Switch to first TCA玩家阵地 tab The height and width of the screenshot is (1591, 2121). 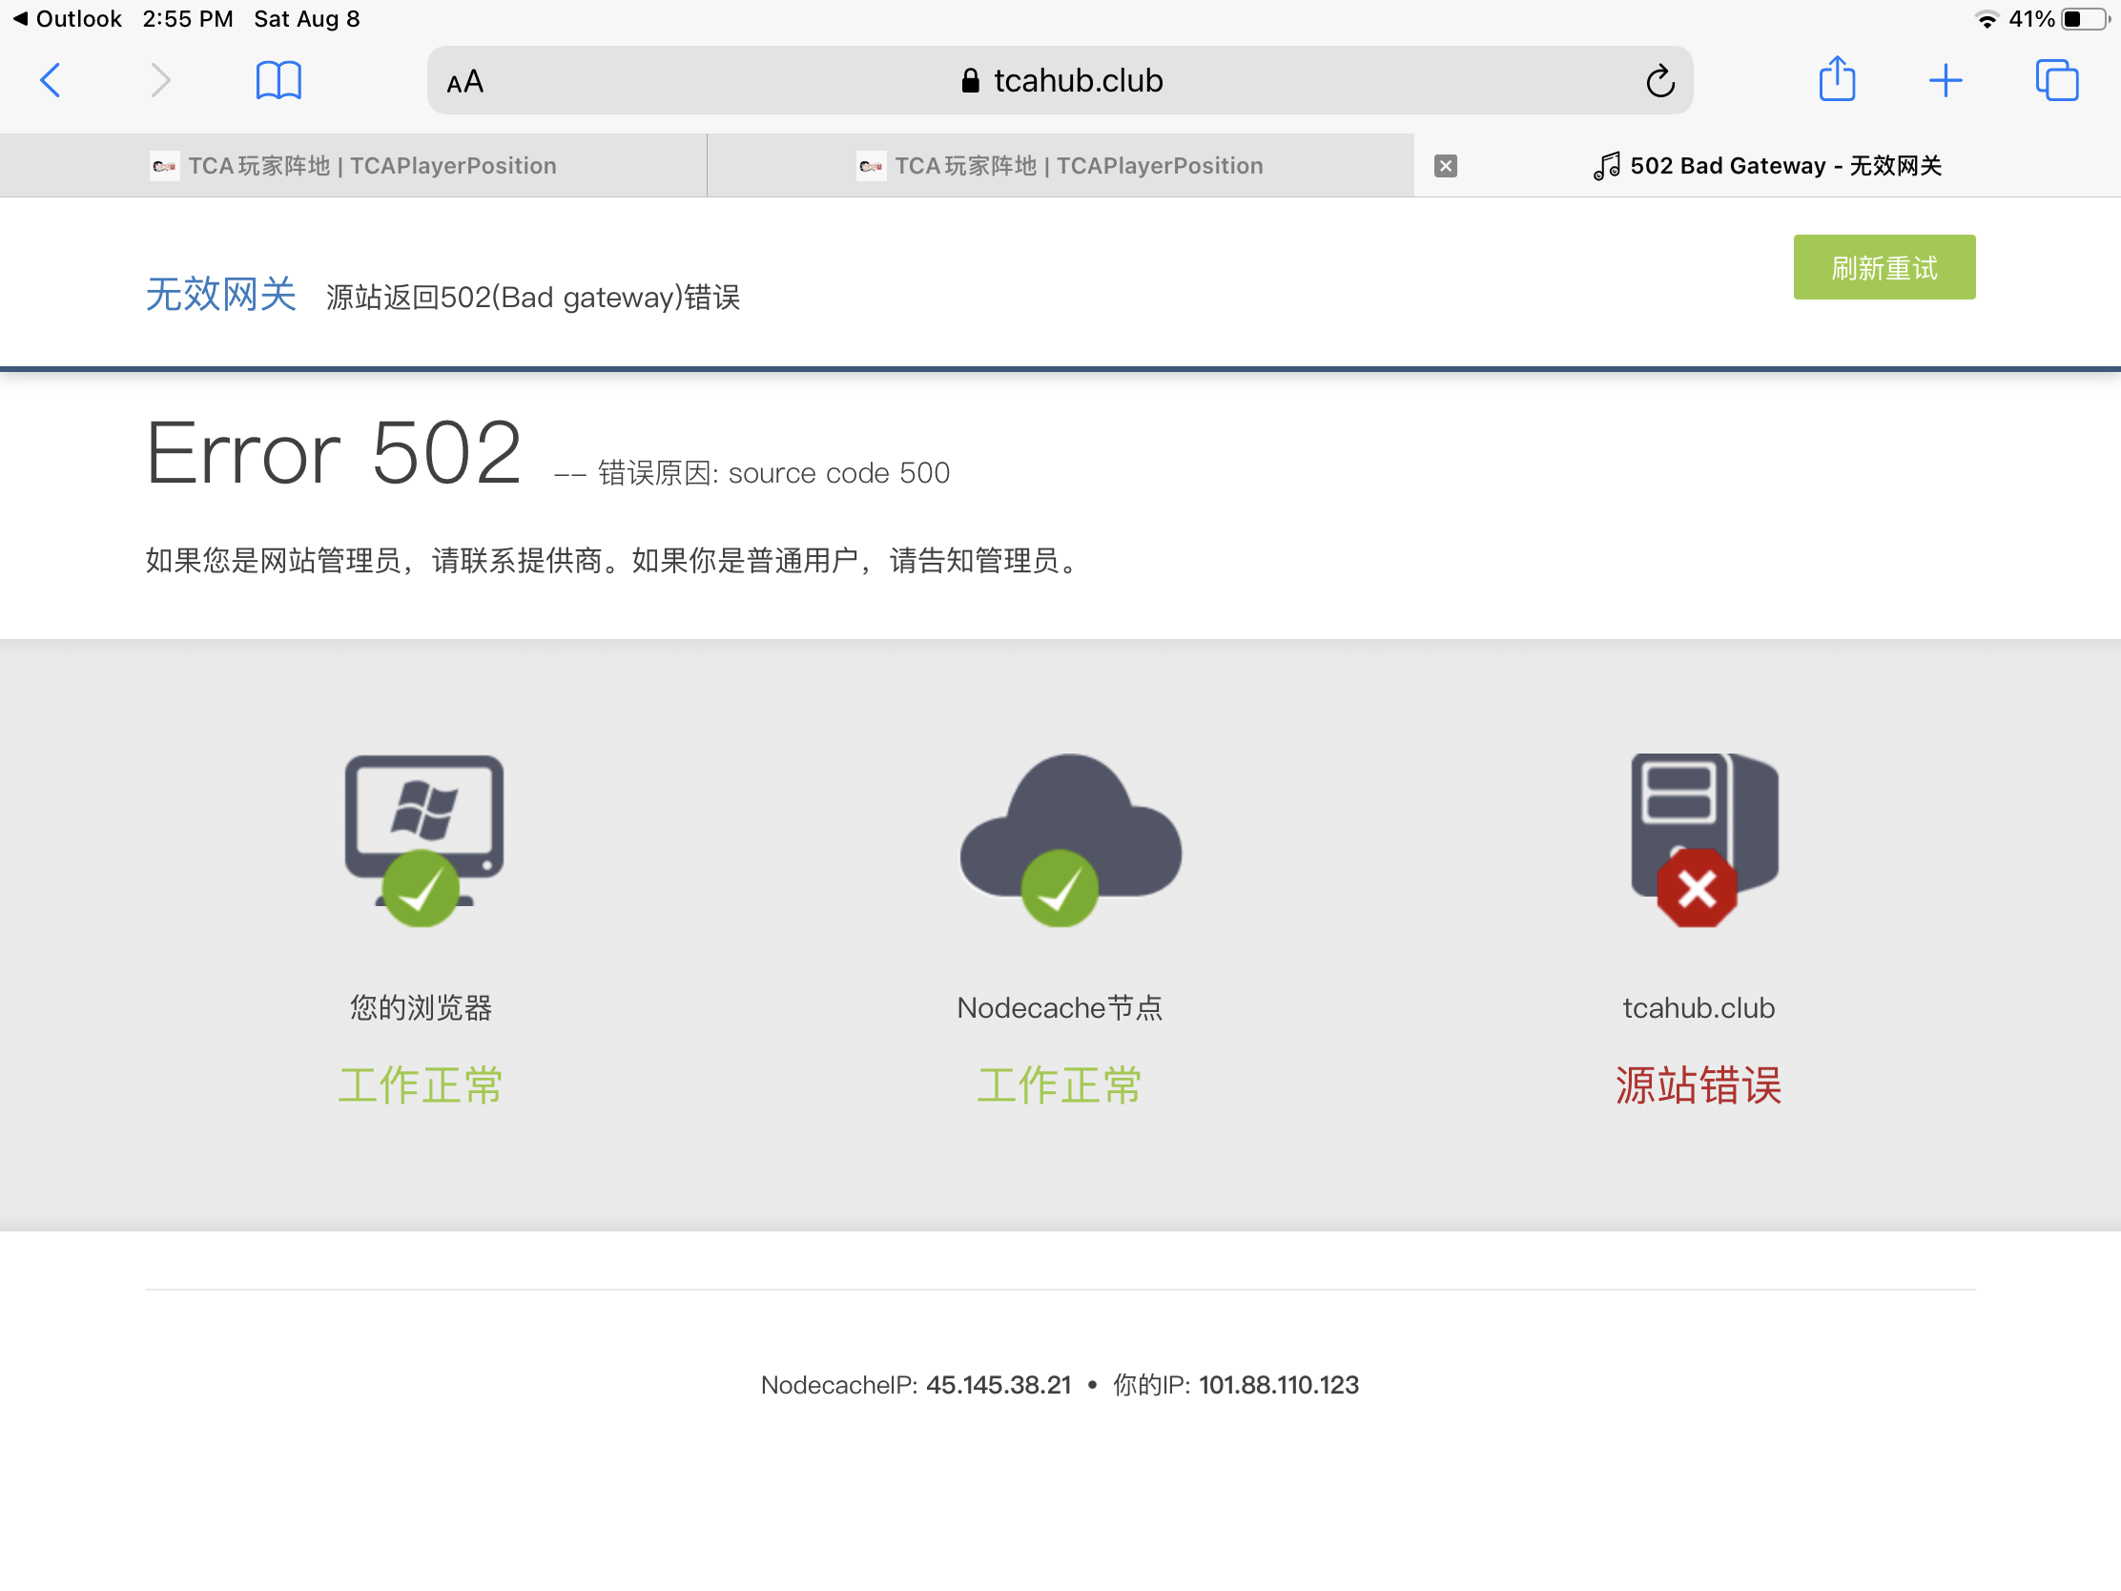[353, 166]
